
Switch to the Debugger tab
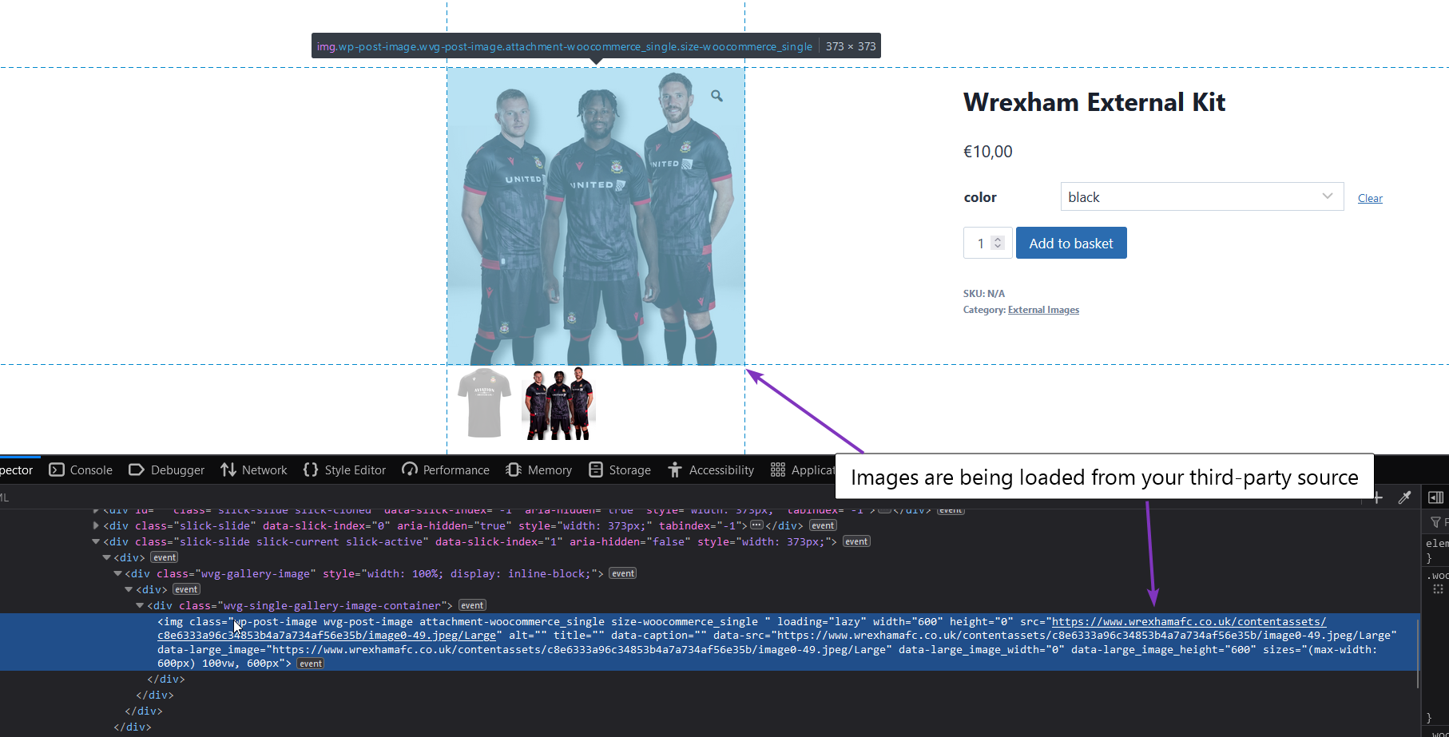[x=167, y=470]
